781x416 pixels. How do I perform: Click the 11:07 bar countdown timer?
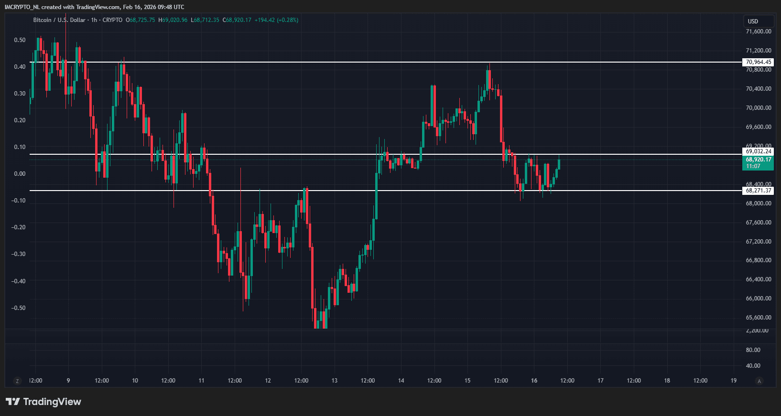753,166
